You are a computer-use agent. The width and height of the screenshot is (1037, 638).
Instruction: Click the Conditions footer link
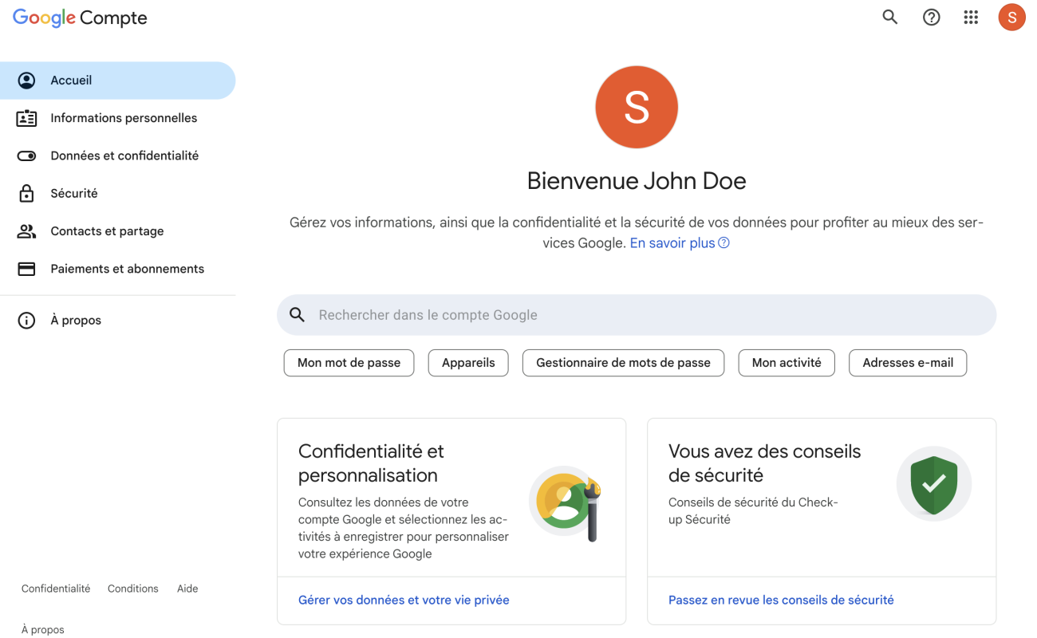click(133, 589)
